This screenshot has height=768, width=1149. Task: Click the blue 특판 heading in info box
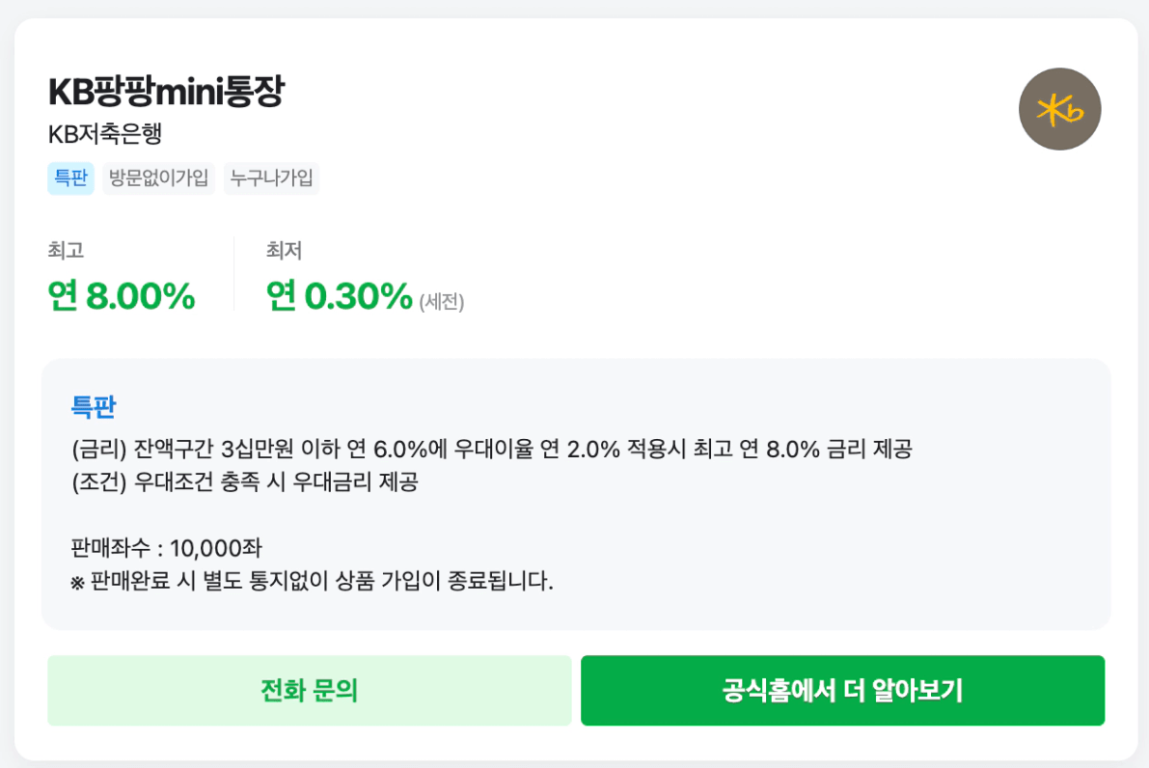pos(94,407)
